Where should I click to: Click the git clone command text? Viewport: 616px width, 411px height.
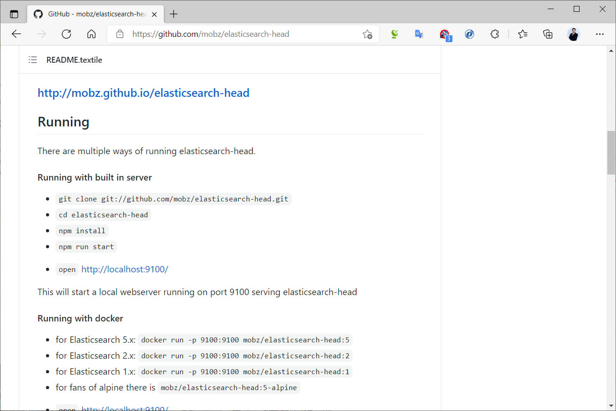(x=173, y=199)
